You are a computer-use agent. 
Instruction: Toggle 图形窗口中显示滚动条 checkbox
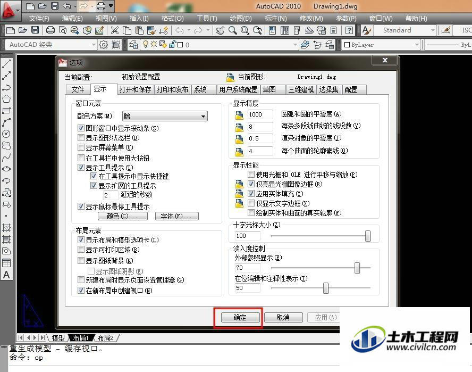tap(81, 128)
